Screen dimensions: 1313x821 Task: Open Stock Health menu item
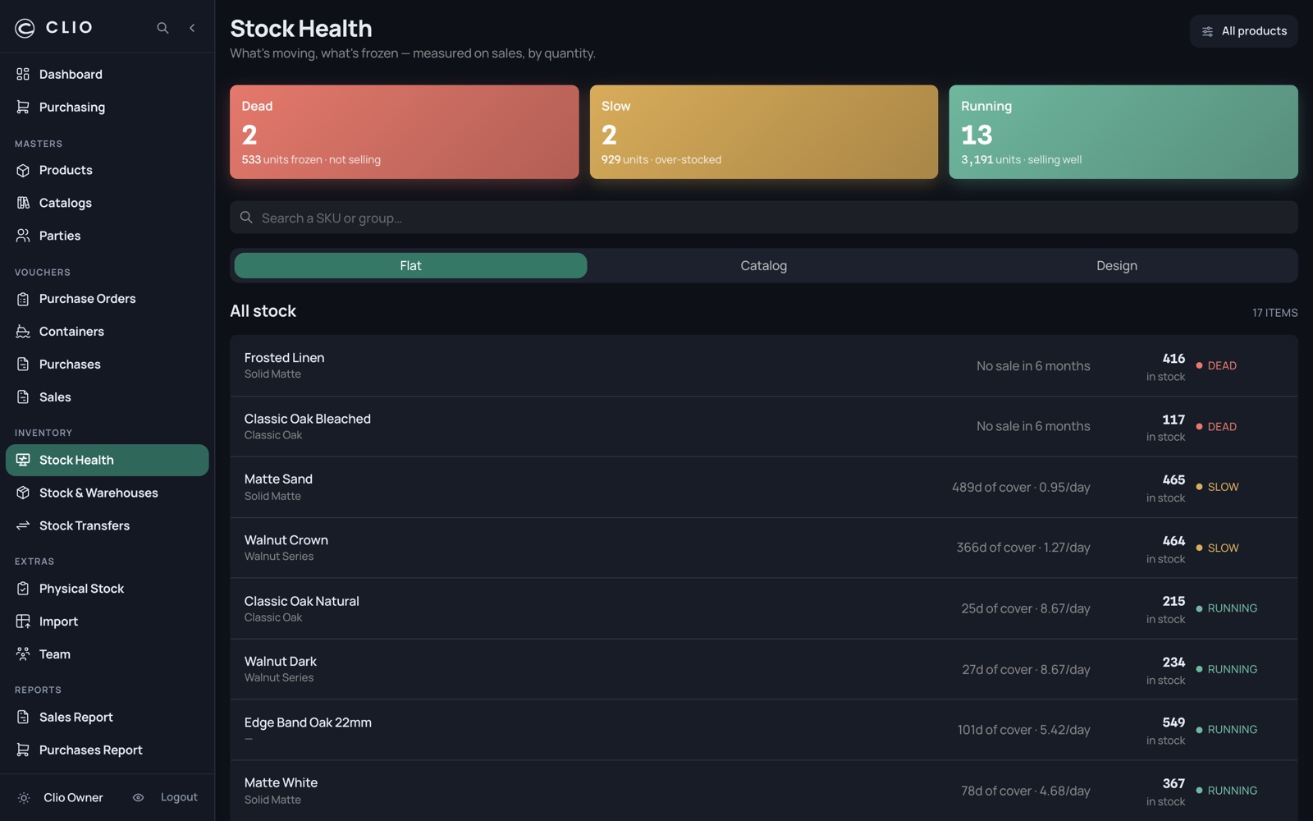[x=108, y=460]
